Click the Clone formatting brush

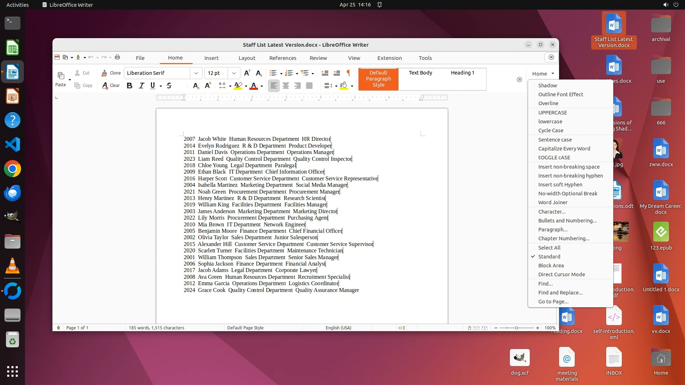[x=111, y=73]
